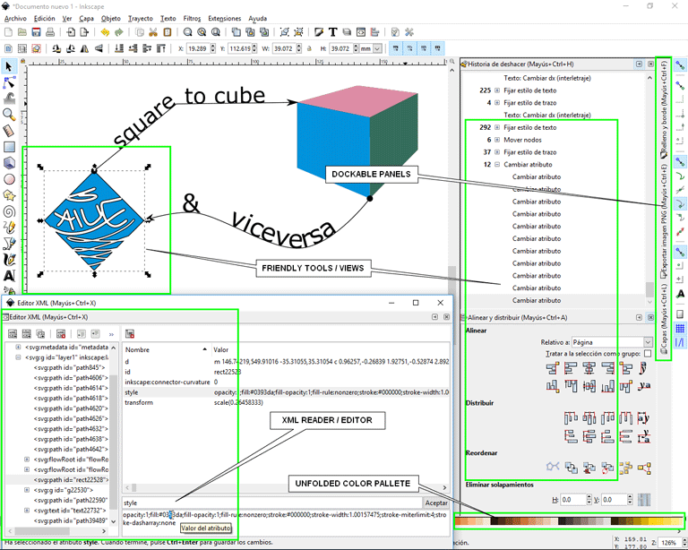Viewport: 688px width, 550px height.
Task: Toggle scale rounded corners with rectangles
Action: [409, 48]
